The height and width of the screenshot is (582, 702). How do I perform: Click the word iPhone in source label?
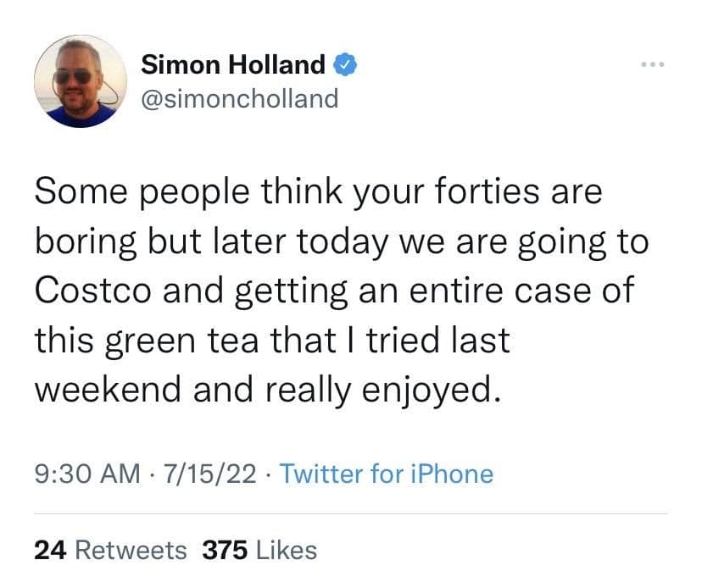[452, 474]
